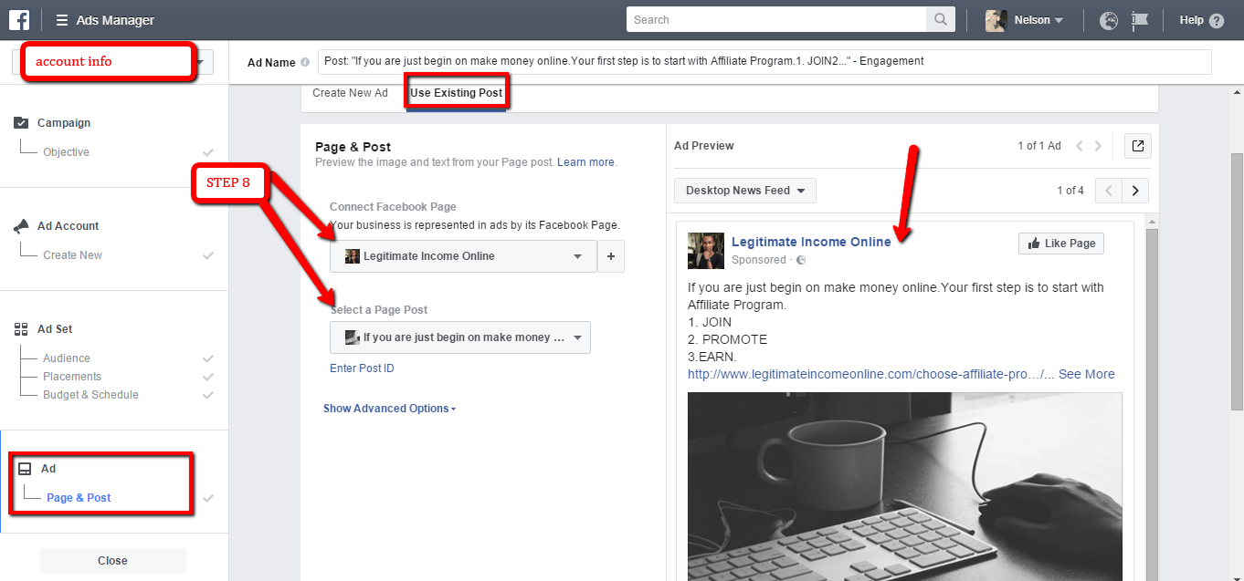Show next placement beside 1 of 4
Screen dimensions: 1244x581
1135,191
